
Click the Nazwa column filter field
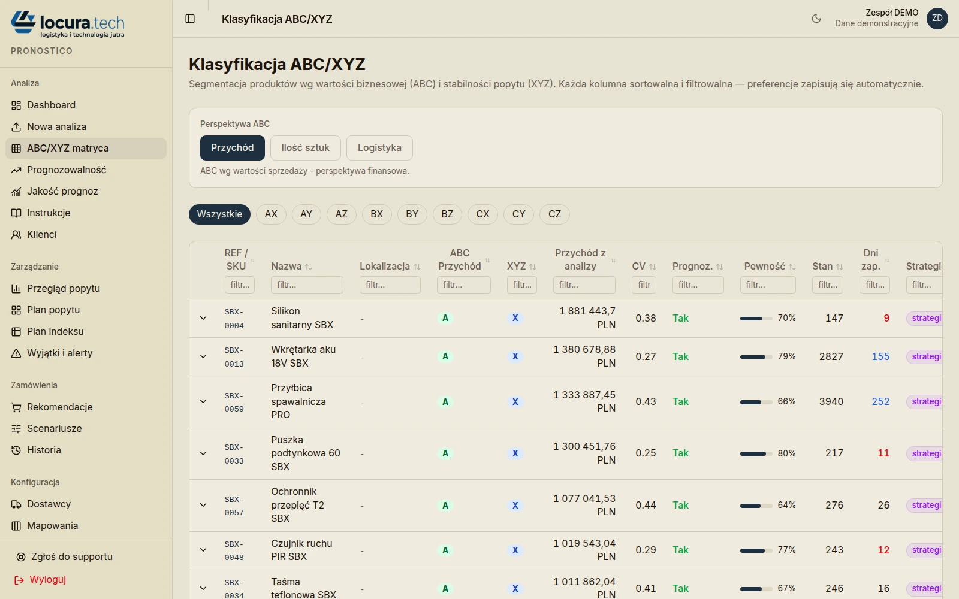(307, 285)
